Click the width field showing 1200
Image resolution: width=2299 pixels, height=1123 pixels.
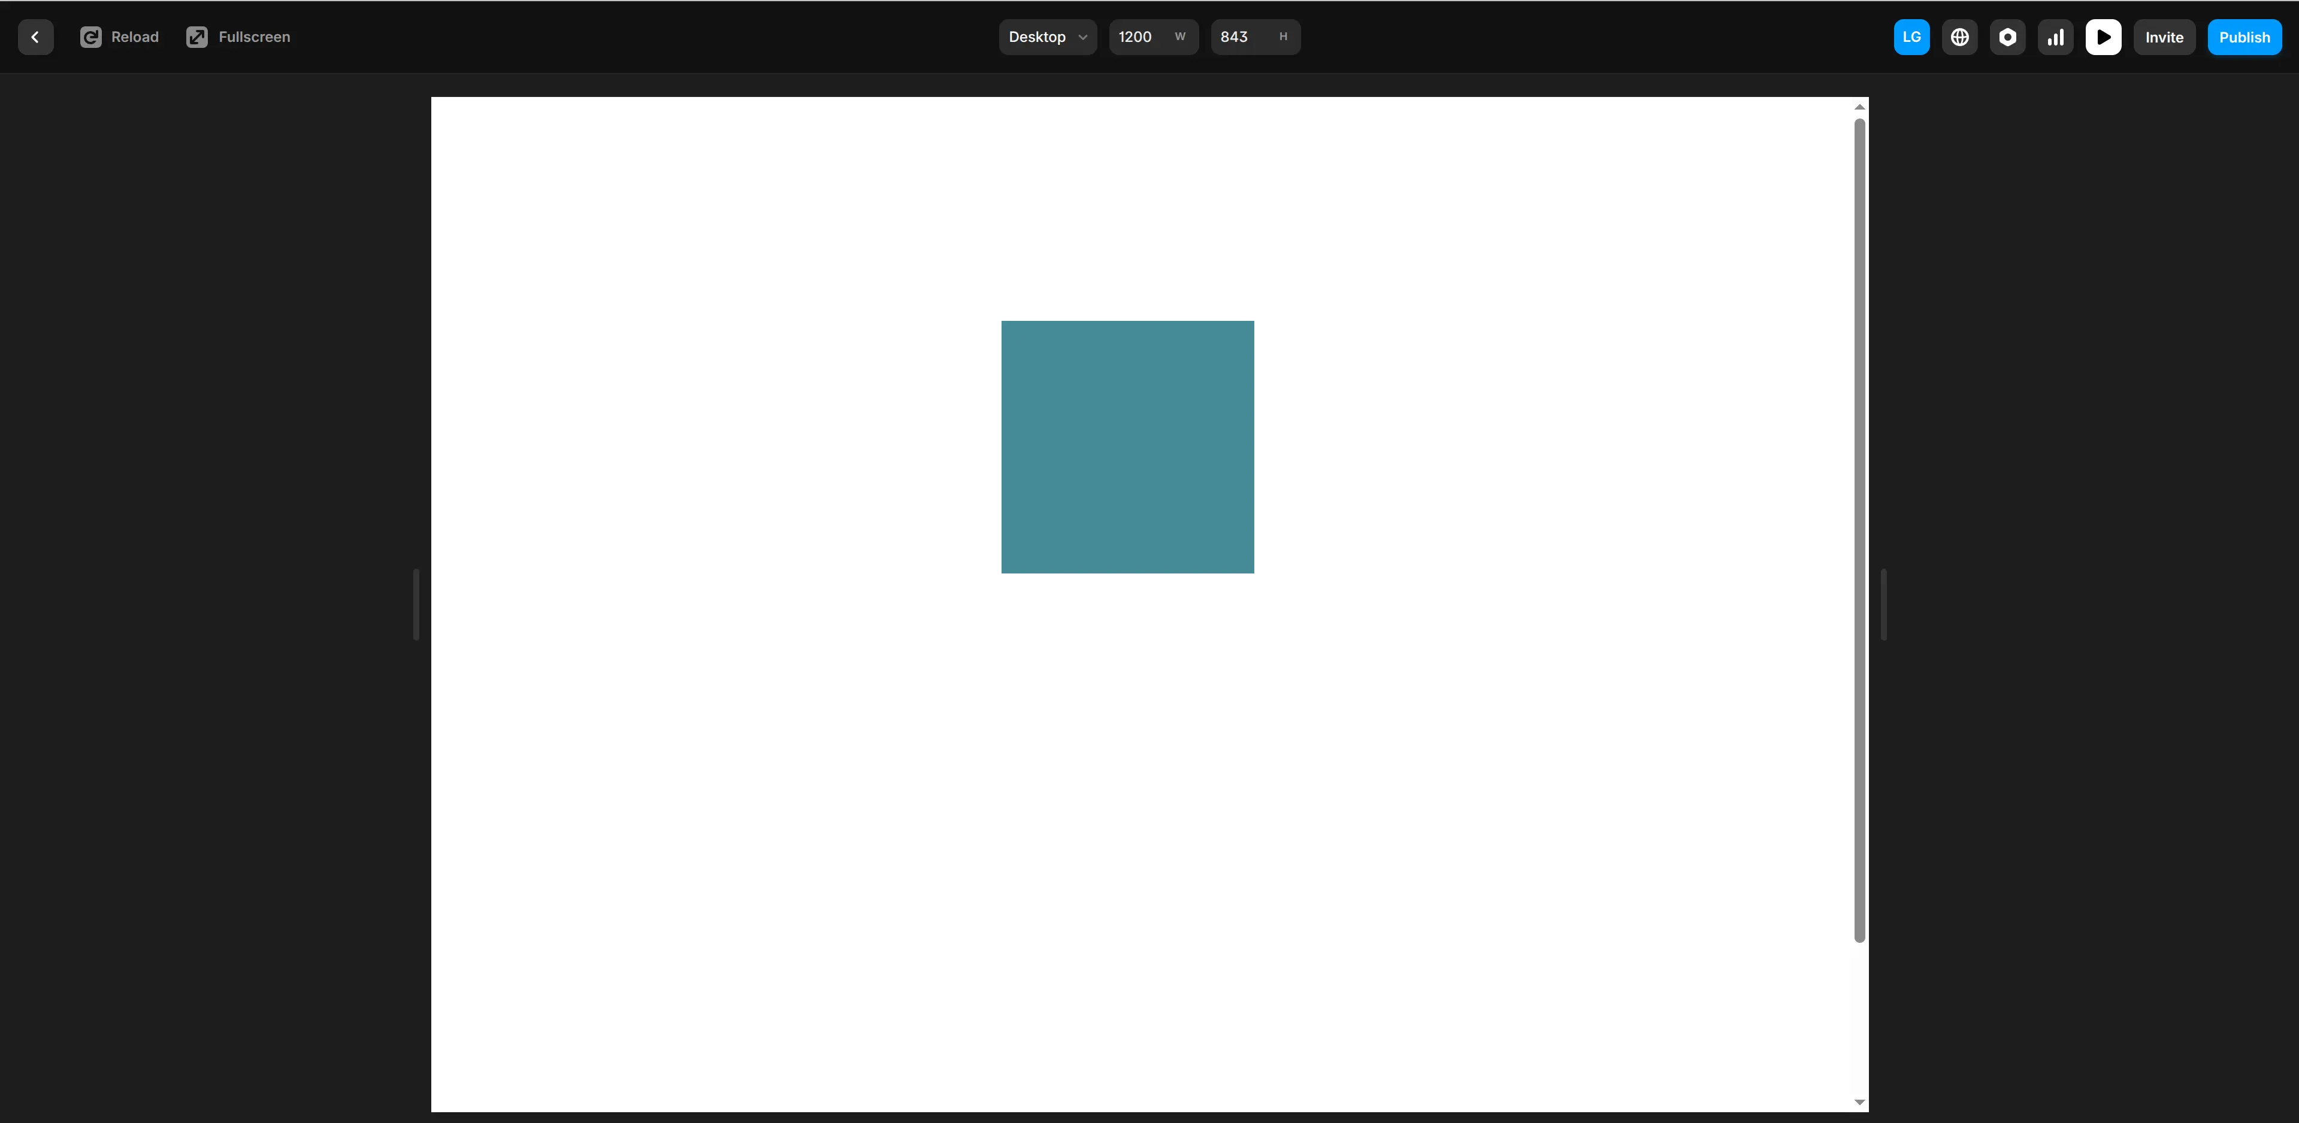click(1153, 37)
